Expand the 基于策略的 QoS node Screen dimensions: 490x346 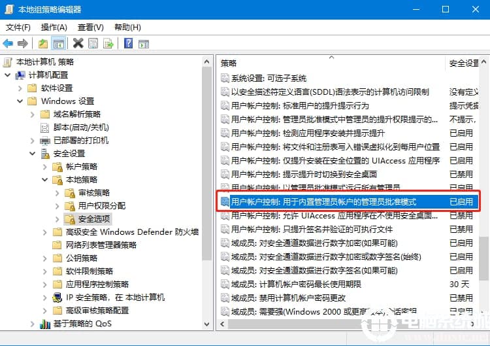33,324
